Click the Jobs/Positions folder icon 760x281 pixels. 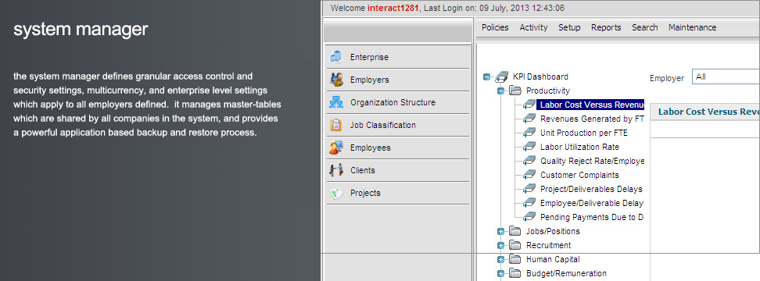point(514,231)
